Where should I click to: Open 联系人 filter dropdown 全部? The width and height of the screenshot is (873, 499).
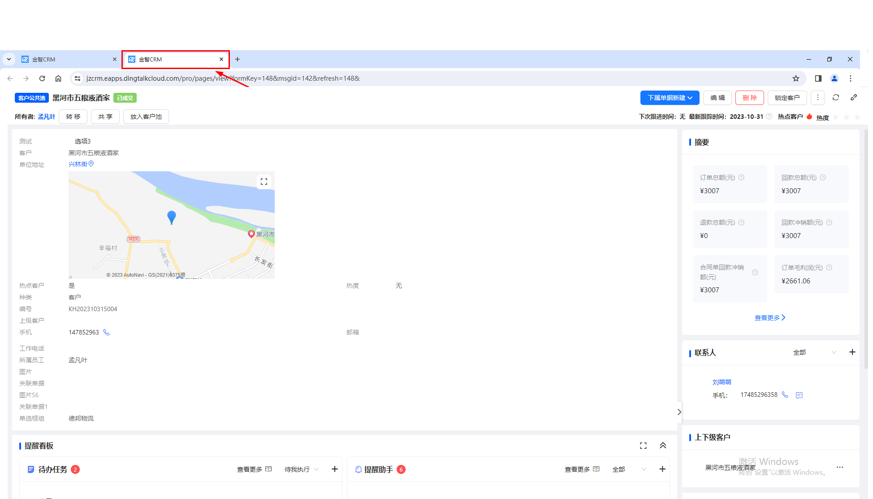(815, 352)
